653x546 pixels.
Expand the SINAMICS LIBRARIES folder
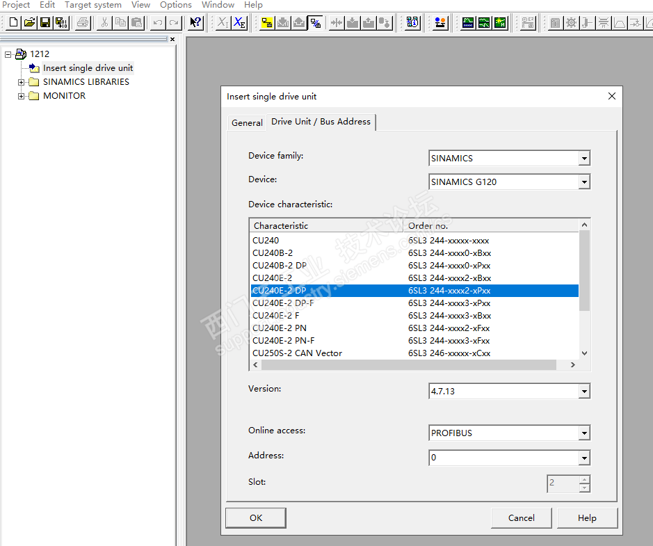tap(22, 82)
